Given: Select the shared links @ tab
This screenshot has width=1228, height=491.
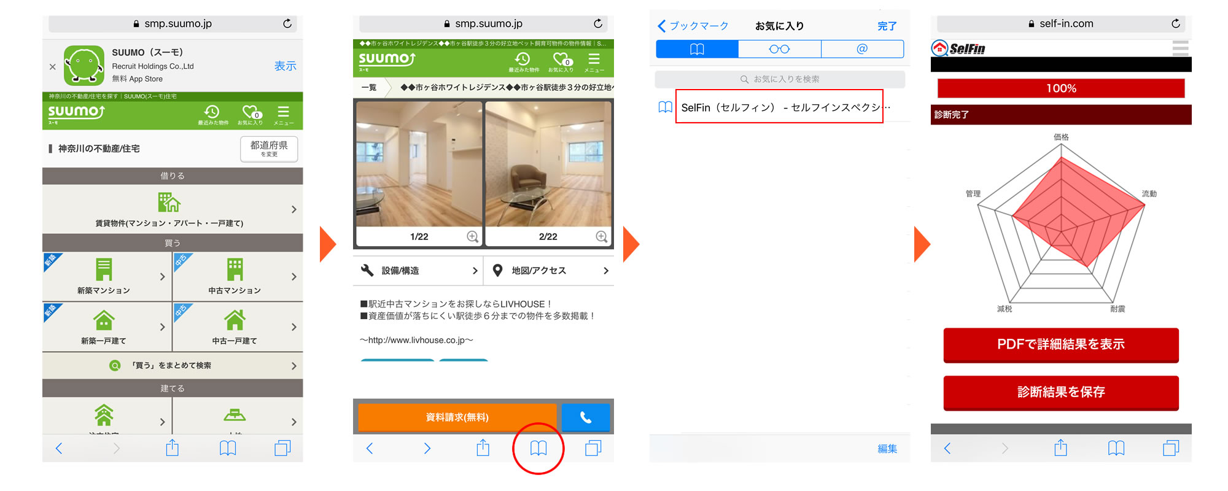Looking at the screenshot, I should click(x=862, y=49).
